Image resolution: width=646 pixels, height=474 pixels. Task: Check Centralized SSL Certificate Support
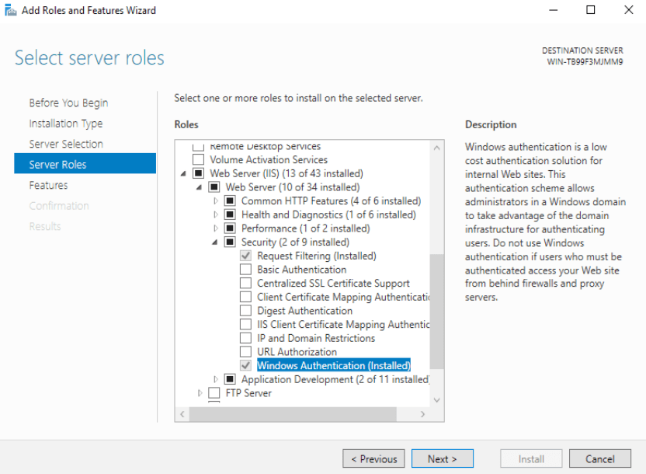pos(245,283)
